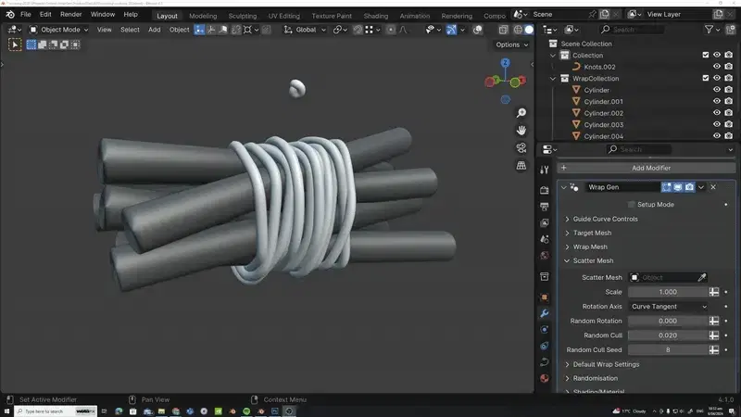This screenshot has width=741, height=417.
Task: Uncheck the WrapCollection exclude checkbox
Action: (705, 79)
